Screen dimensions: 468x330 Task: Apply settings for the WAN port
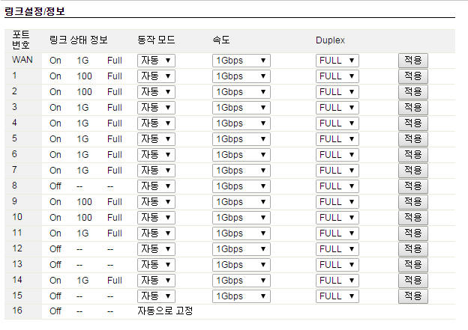[413, 61]
